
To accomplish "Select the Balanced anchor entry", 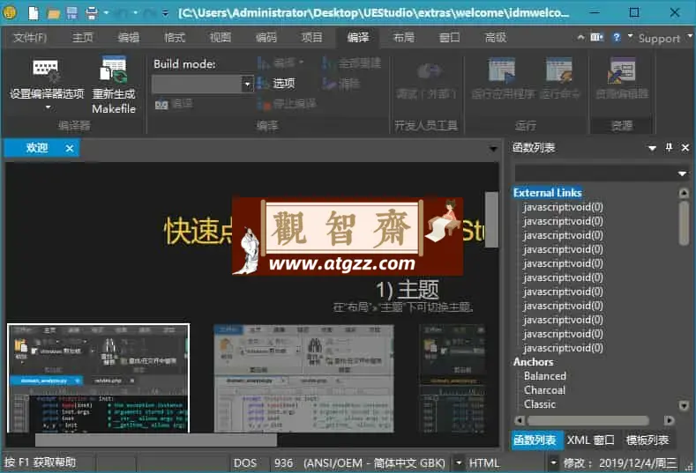I will tap(545, 376).
